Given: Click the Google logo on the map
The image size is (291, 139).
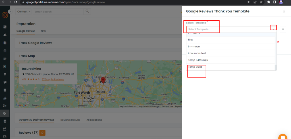Looking at the screenshot, I should pyautogui.click(x=22, y=105).
